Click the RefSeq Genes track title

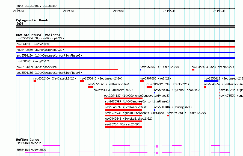click(28, 140)
